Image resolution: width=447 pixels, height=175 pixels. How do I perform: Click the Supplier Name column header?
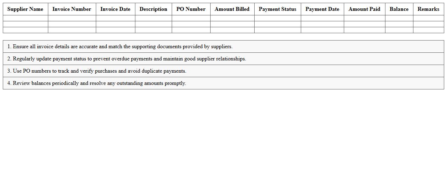pos(25,9)
